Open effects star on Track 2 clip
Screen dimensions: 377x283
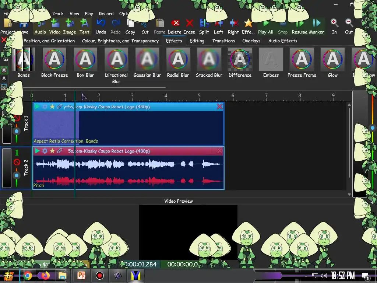click(x=52, y=151)
